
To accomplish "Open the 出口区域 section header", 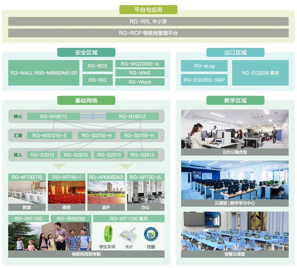I will (235, 52).
